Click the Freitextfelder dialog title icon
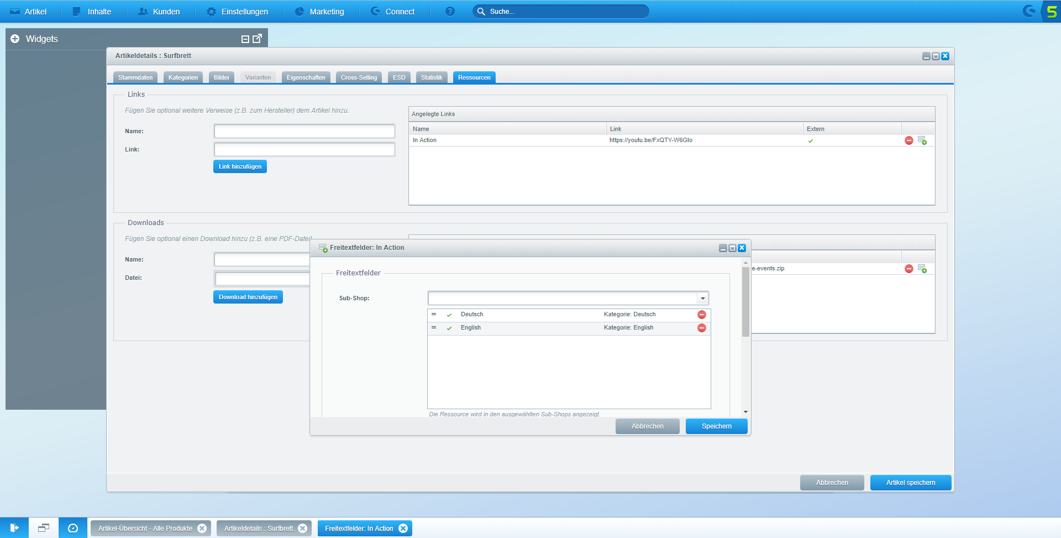This screenshot has height=538, width=1061. pyautogui.click(x=323, y=248)
